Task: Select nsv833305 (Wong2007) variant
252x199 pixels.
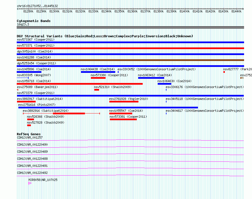Action: (34, 75)
